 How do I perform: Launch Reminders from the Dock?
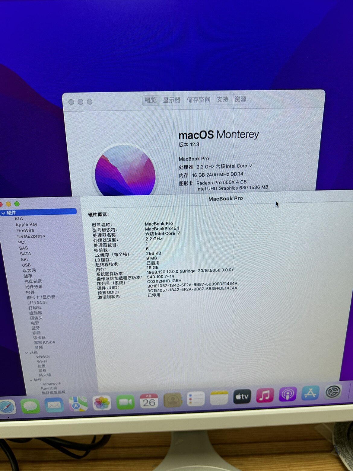point(196,399)
